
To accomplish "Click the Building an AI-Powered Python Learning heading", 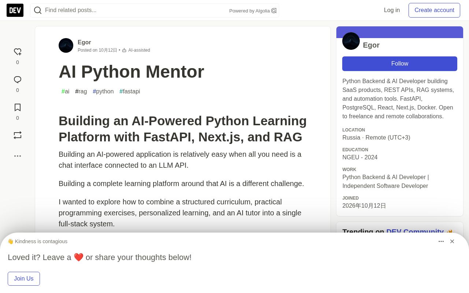I will click(x=183, y=129).
